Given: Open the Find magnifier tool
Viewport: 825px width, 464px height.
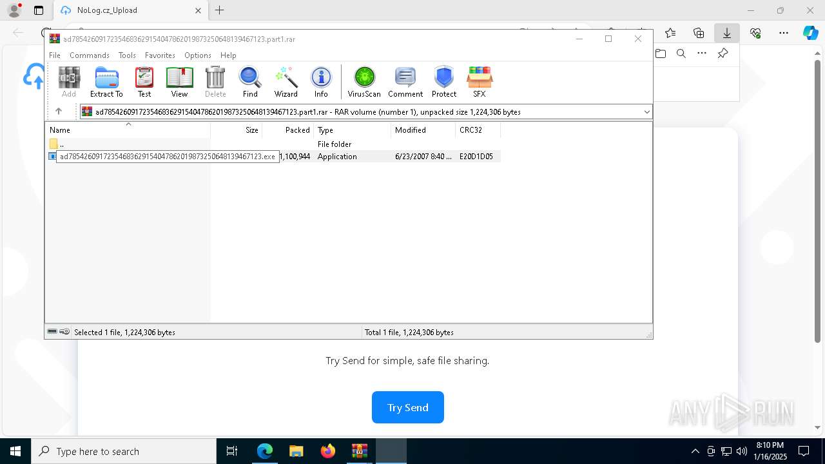Looking at the screenshot, I should (x=250, y=82).
